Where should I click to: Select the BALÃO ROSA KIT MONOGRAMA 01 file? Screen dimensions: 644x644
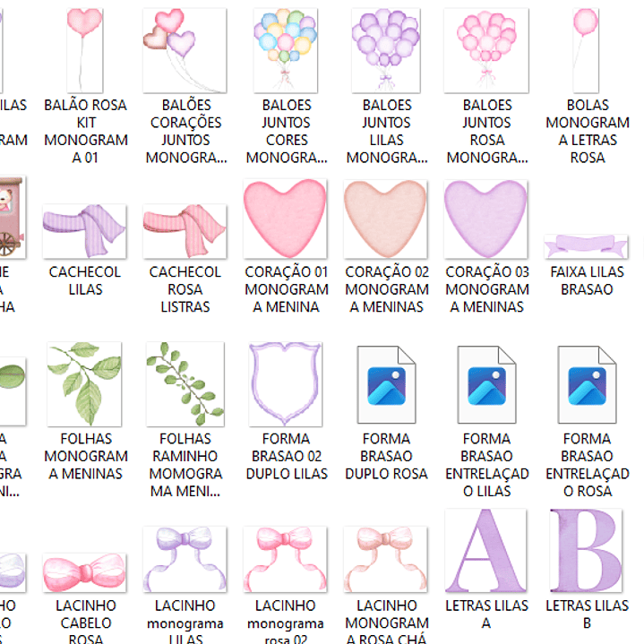click(x=85, y=50)
